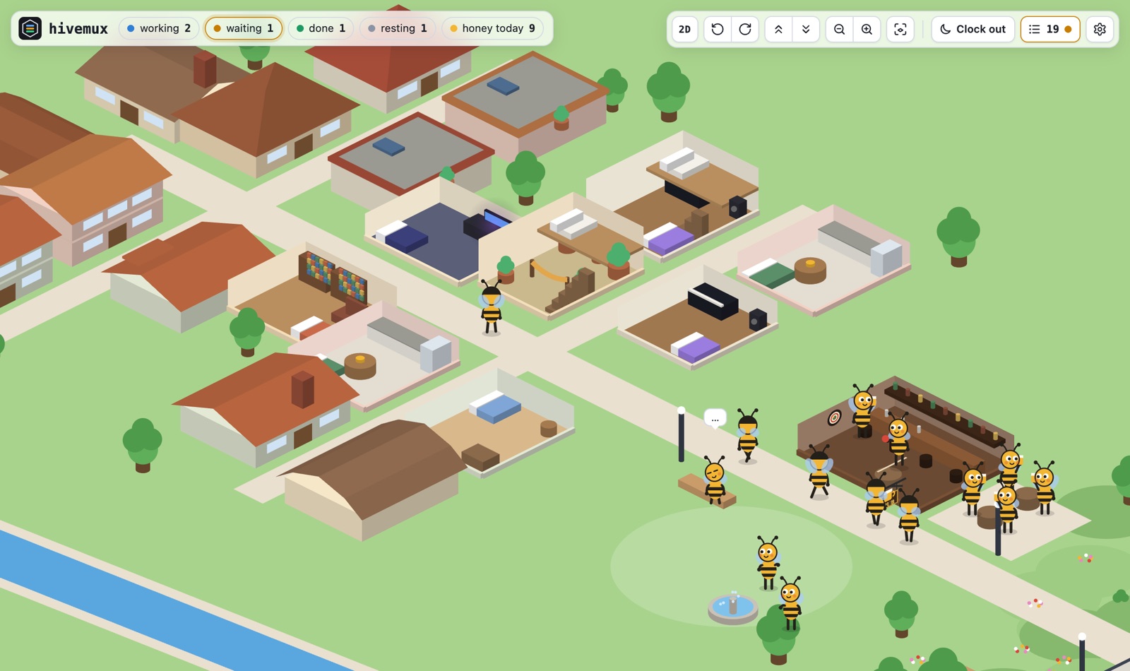
Task: Show honey today 9 stat
Action: [x=492, y=28]
